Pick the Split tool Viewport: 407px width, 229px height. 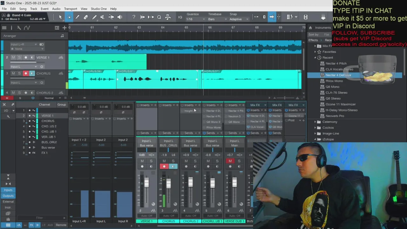coord(77,17)
